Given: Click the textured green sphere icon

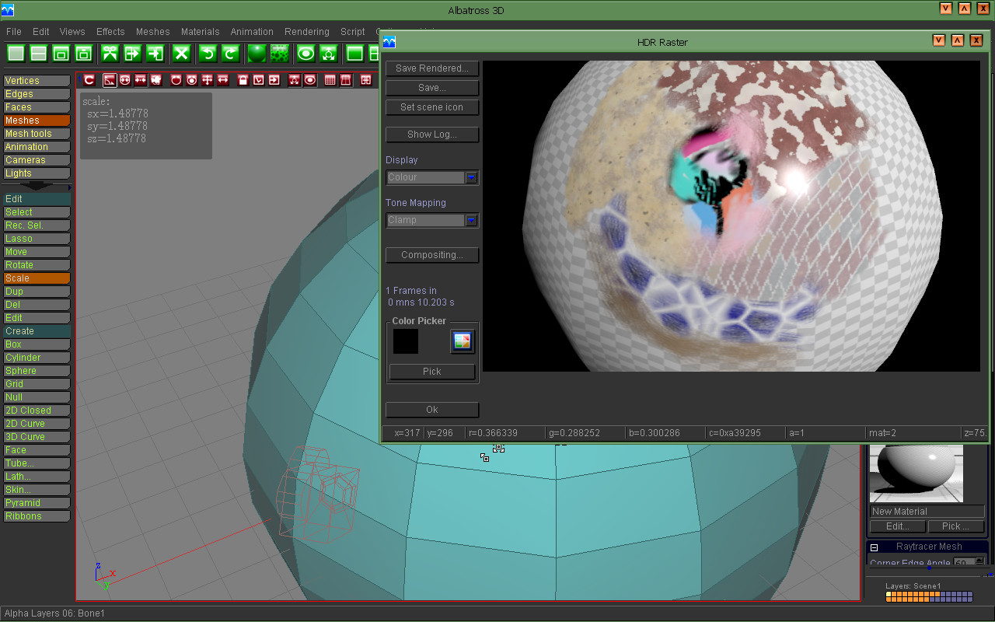Looking at the screenshot, I should tap(279, 53).
